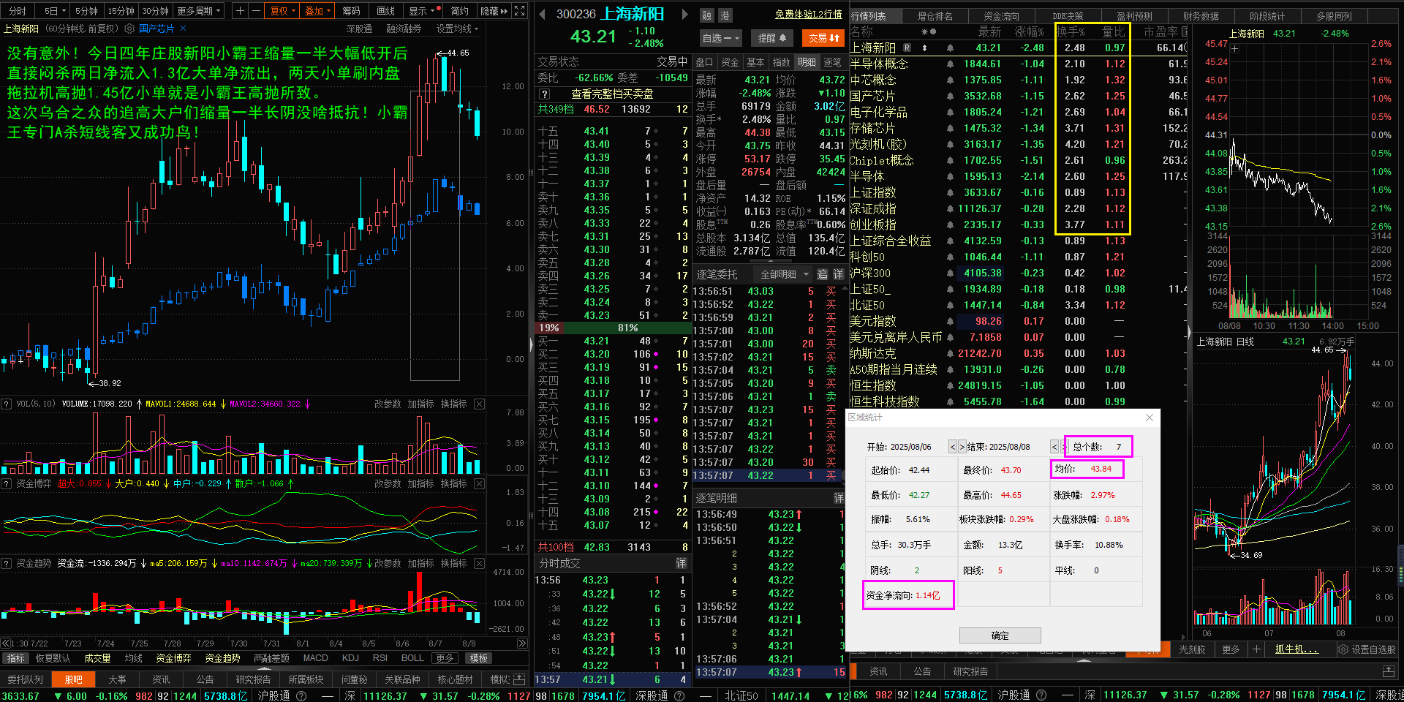Click plus icon to add watchlist tab
This screenshot has width=1404, height=702.
[x=1256, y=649]
